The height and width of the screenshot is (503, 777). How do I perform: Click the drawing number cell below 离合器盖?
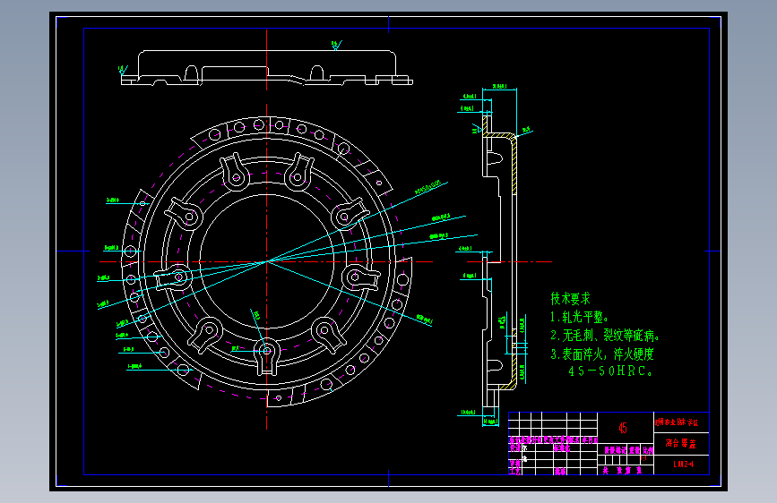point(683,465)
